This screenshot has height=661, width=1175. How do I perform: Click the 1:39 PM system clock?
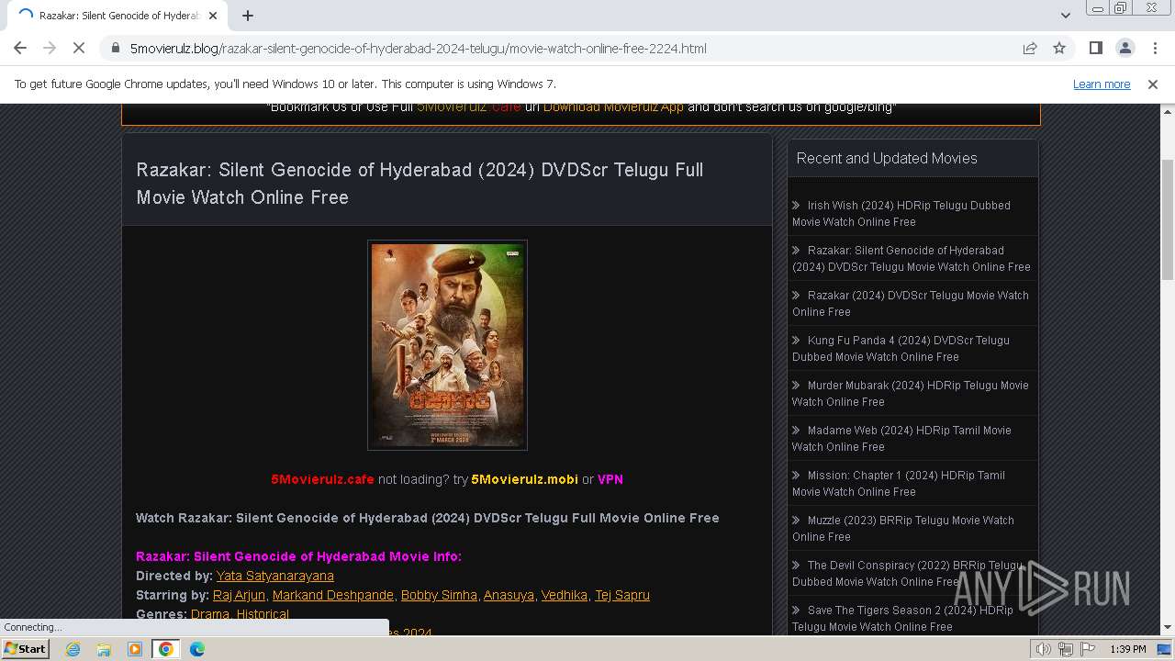pos(1128,649)
